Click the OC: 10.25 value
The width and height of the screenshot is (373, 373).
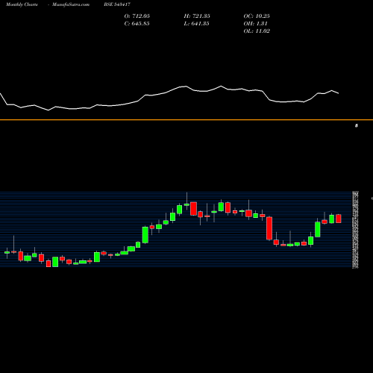(257, 16)
